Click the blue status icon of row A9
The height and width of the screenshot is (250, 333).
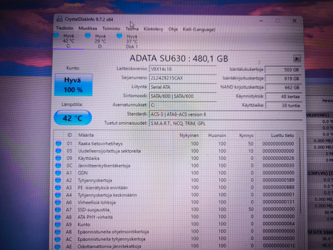(x=58, y=224)
